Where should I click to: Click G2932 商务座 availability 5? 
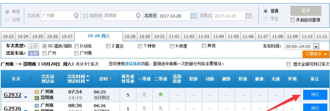coord(128,95)
